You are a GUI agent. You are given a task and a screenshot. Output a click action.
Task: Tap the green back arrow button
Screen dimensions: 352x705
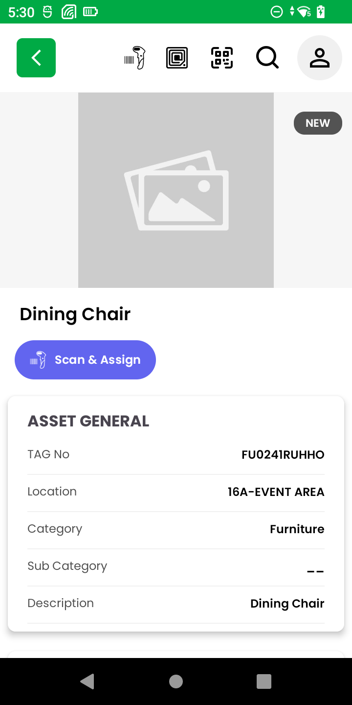[36, 58]
